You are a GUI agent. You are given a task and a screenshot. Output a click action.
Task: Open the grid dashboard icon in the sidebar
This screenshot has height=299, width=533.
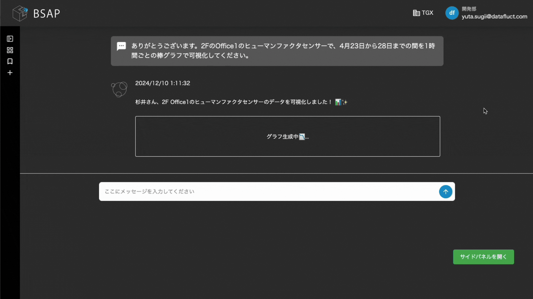pyautogui.click(x=10, y=50)
